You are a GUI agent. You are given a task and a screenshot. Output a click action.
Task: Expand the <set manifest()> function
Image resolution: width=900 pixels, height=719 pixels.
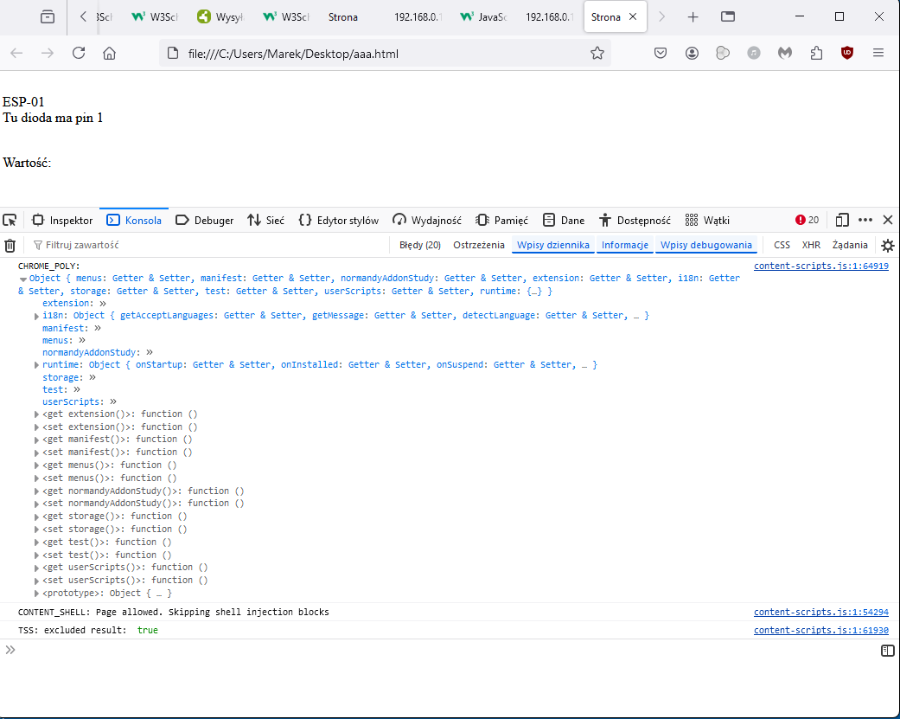click(x=36, y=453)
